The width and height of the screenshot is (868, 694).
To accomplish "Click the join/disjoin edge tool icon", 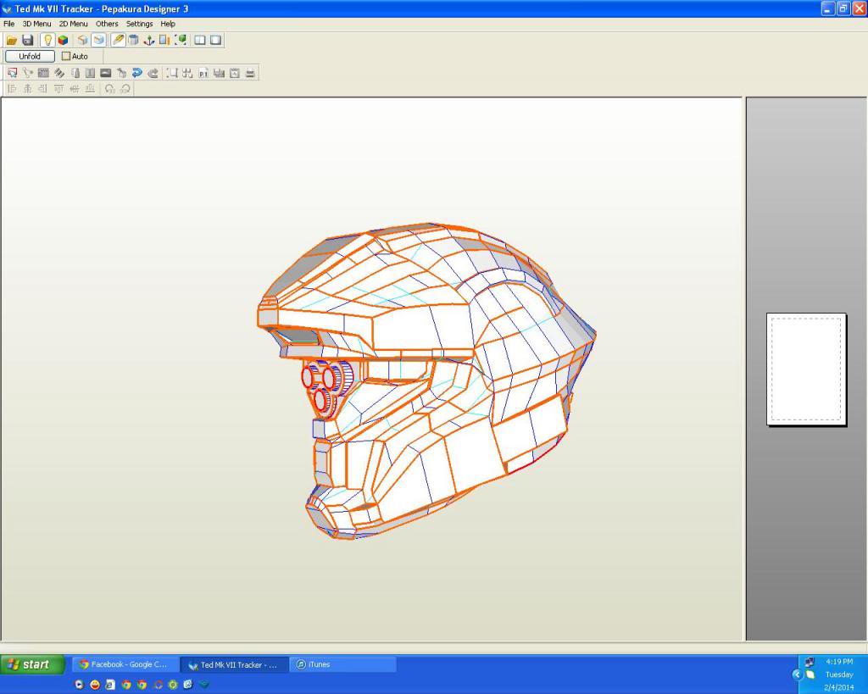I will (28, 73).
